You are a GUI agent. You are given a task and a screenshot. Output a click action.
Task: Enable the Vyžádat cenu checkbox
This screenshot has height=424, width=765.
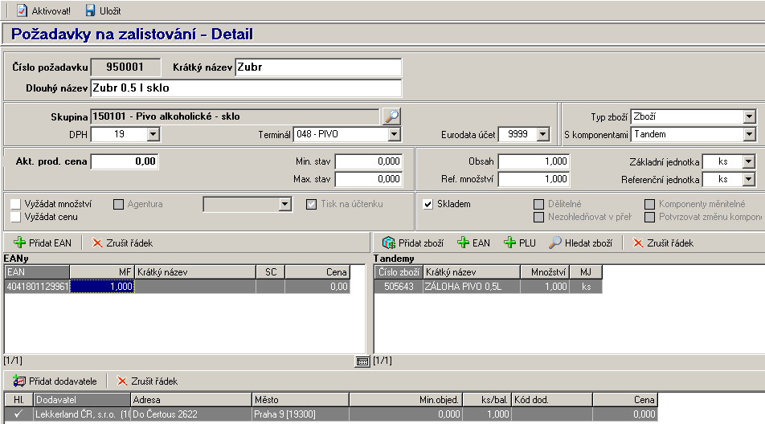click(x=16, y=217)
